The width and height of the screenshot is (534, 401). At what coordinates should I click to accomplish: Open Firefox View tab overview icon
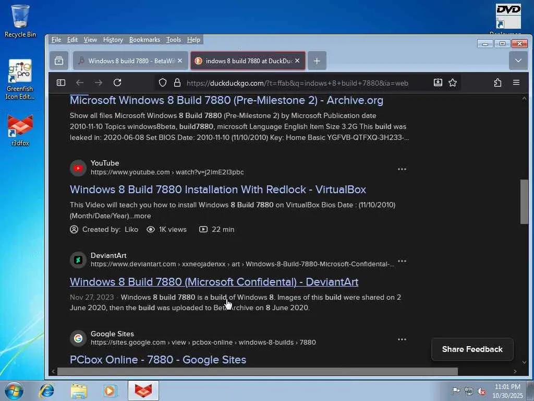59,61
